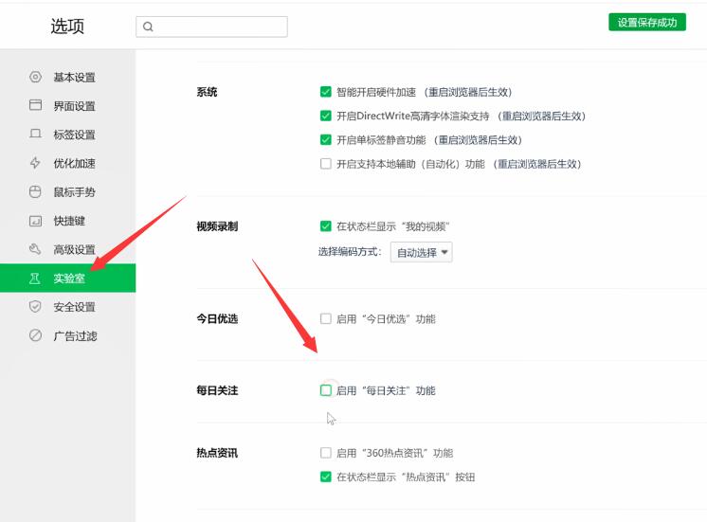Open 广告过滤 section
The height and width of the screenshot is (522, 707).
pyautogui.click(x=67, y=335)
